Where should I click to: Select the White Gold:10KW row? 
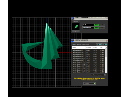tap(88, 66)
